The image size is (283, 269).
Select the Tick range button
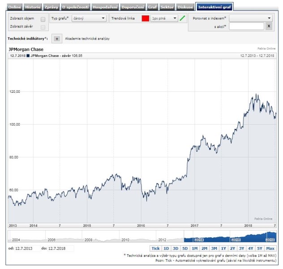tap(155, 248)
